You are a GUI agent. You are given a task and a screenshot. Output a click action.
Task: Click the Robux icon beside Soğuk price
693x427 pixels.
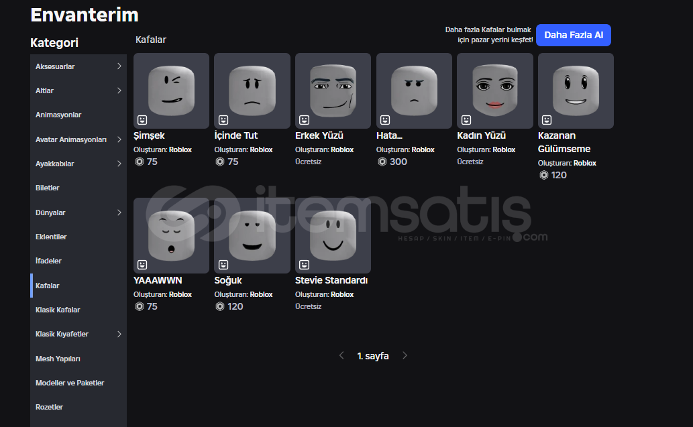tap(220, 306)
